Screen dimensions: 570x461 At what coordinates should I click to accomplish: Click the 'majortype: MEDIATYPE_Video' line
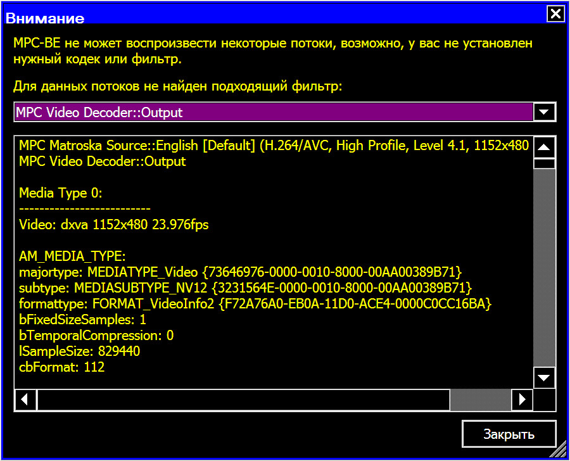click(x=240, y=272)
